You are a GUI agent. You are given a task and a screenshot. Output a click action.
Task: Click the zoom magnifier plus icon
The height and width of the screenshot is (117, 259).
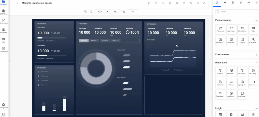(x=124, y=12)
